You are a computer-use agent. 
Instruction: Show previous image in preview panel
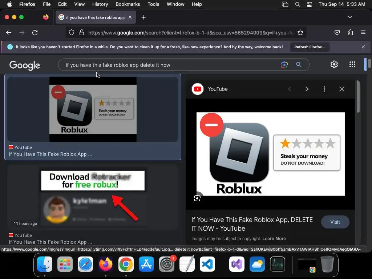tap(290, 89)
